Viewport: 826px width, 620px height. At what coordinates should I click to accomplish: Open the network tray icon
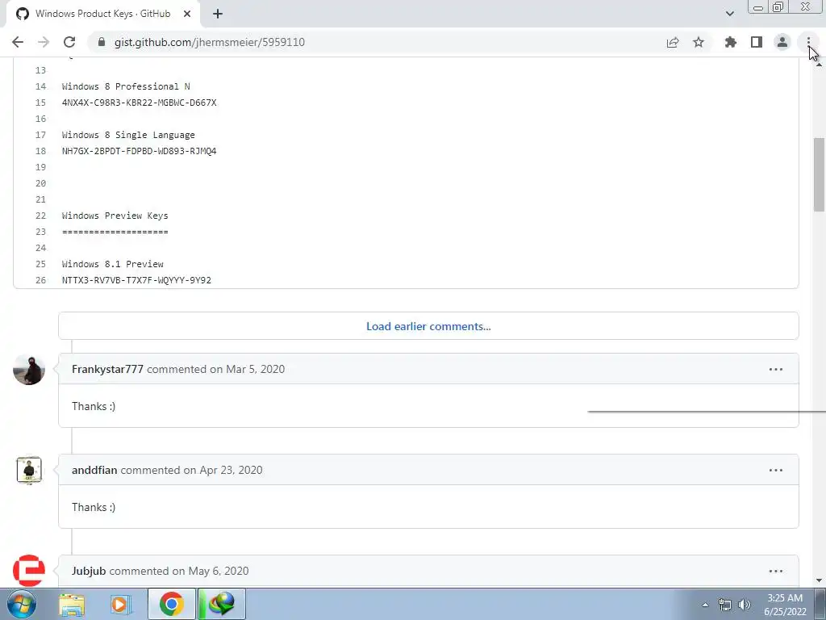(x=725, y=605)
